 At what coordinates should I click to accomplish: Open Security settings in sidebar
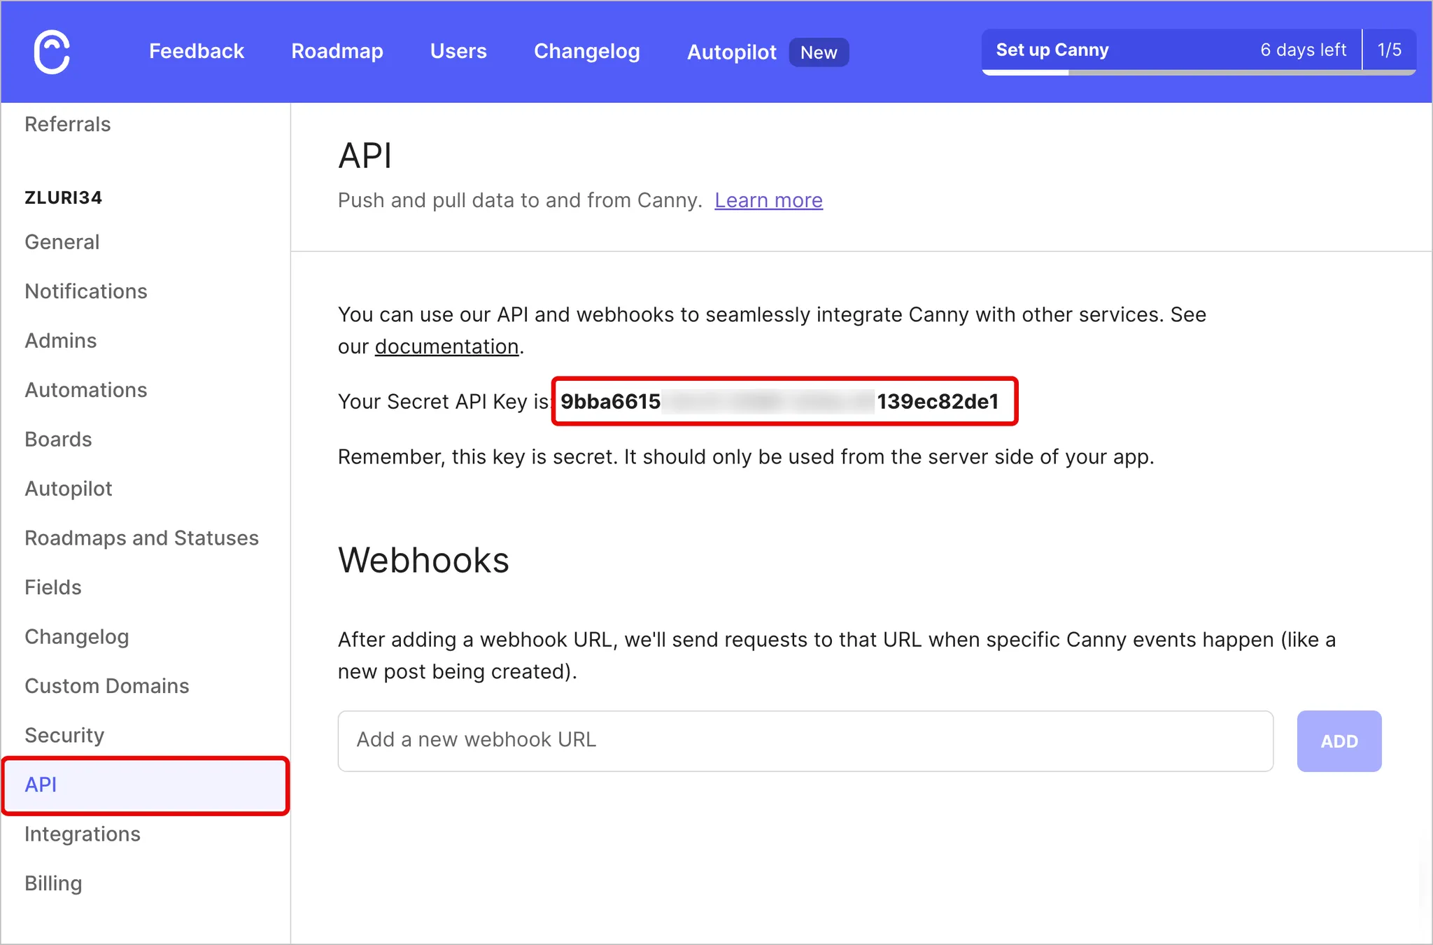pos(64,735)
